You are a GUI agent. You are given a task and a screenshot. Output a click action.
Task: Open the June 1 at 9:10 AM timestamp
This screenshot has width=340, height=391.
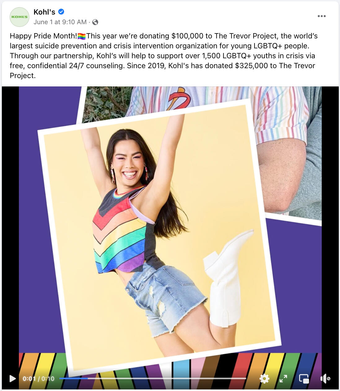(60, 22)
